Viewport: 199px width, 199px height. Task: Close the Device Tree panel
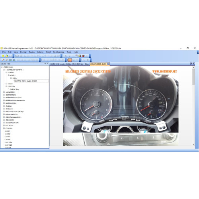tap(47, 64)
